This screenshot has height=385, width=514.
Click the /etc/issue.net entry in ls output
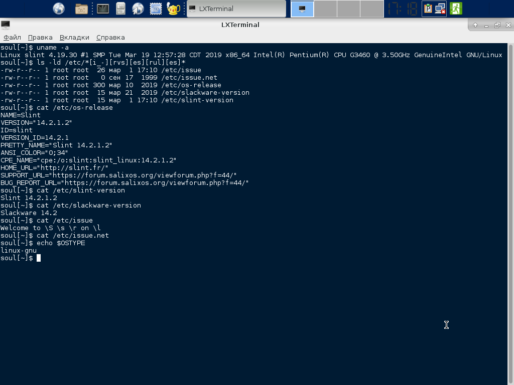pos(189,78)
